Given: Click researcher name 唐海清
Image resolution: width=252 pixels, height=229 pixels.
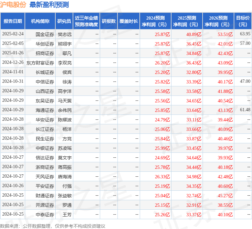Looking at the screenshot, I should tap(65, 177).
